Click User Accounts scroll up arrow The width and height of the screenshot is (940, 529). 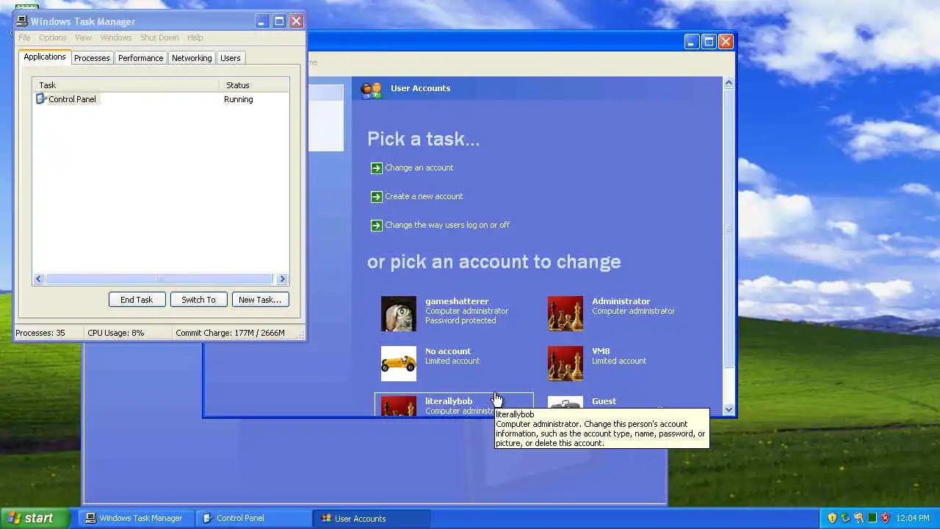pyautogui.click(x=728, y=83)
